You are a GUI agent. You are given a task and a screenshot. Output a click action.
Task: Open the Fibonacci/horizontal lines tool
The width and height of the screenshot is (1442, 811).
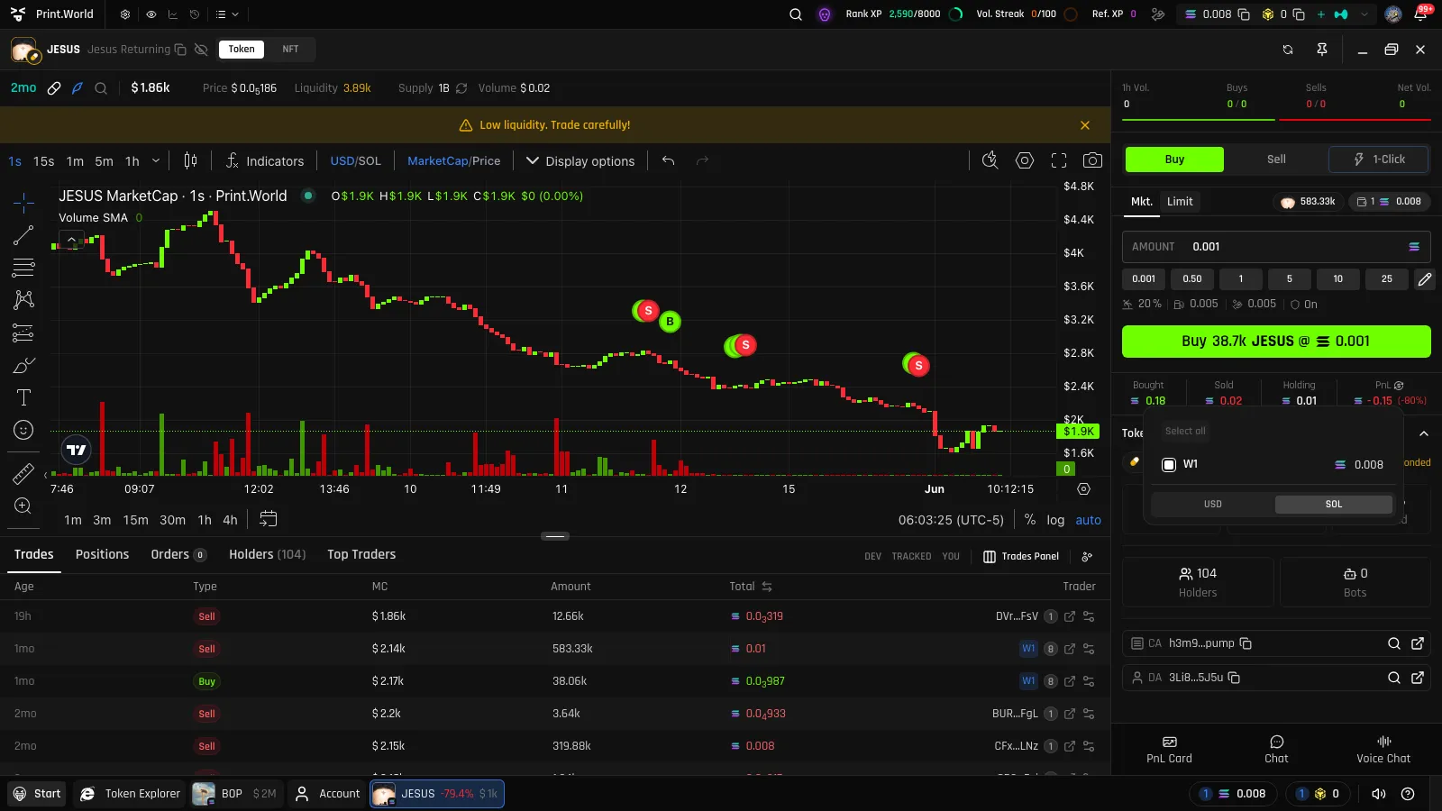pyautogui.click(x=23, y=268)
